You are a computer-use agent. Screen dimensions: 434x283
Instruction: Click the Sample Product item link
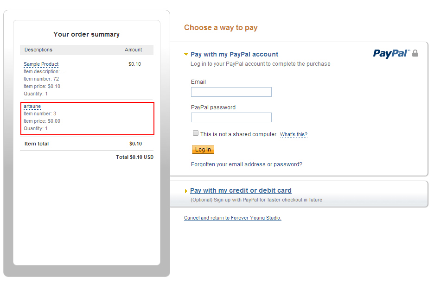(x=41, y=64)
